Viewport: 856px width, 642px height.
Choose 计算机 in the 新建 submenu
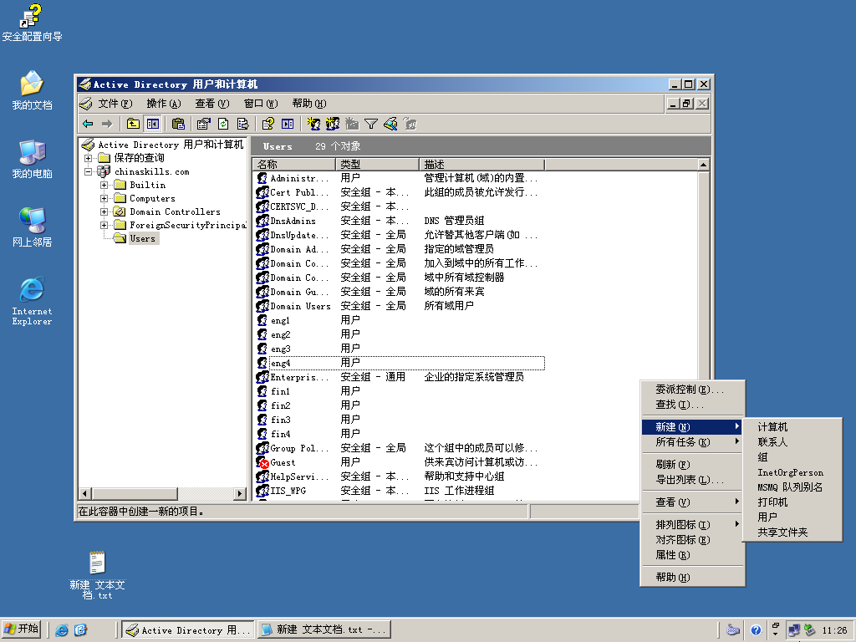pyautogui.click(x=792, y=427)
